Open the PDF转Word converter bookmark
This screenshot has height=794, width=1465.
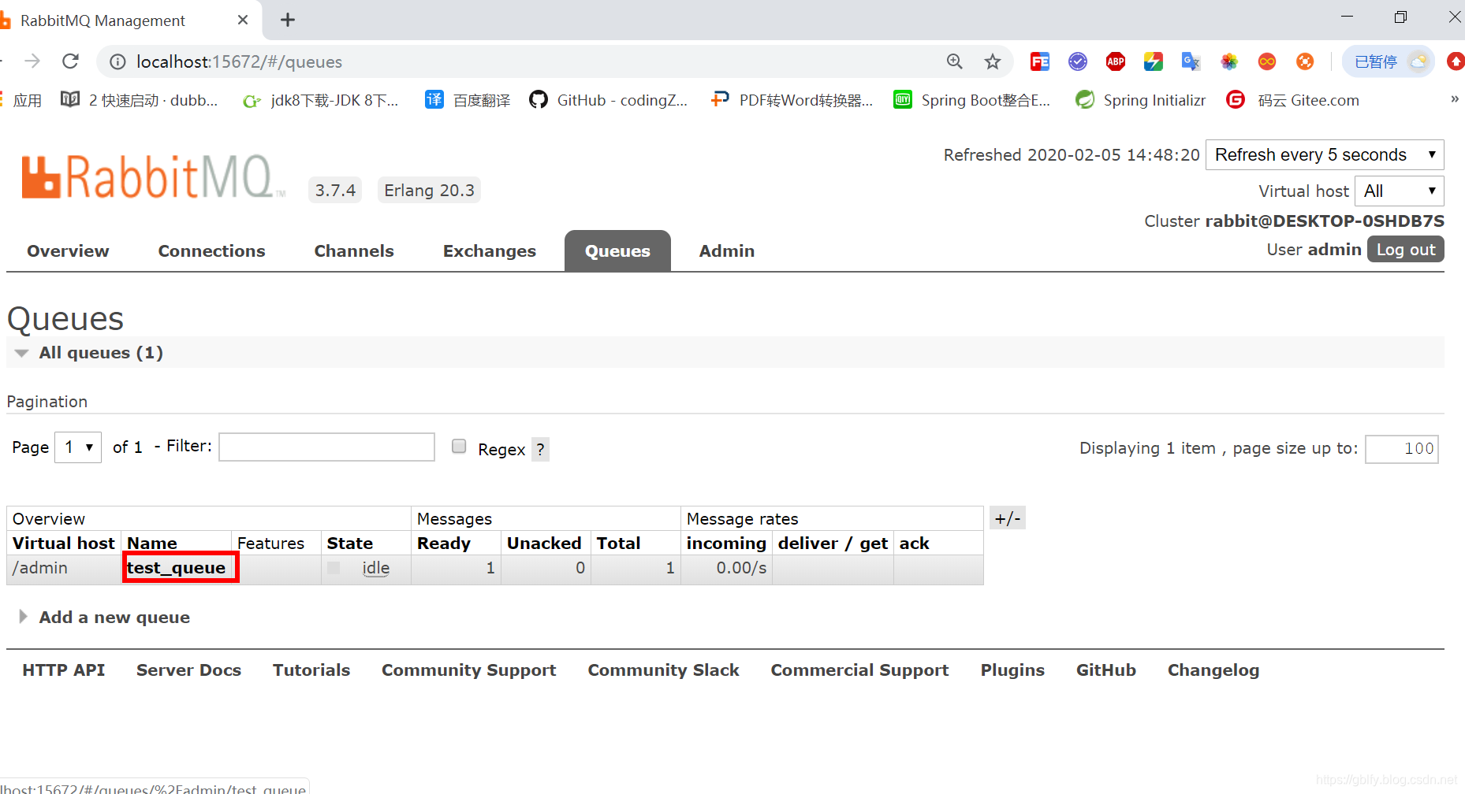point(792,100)
